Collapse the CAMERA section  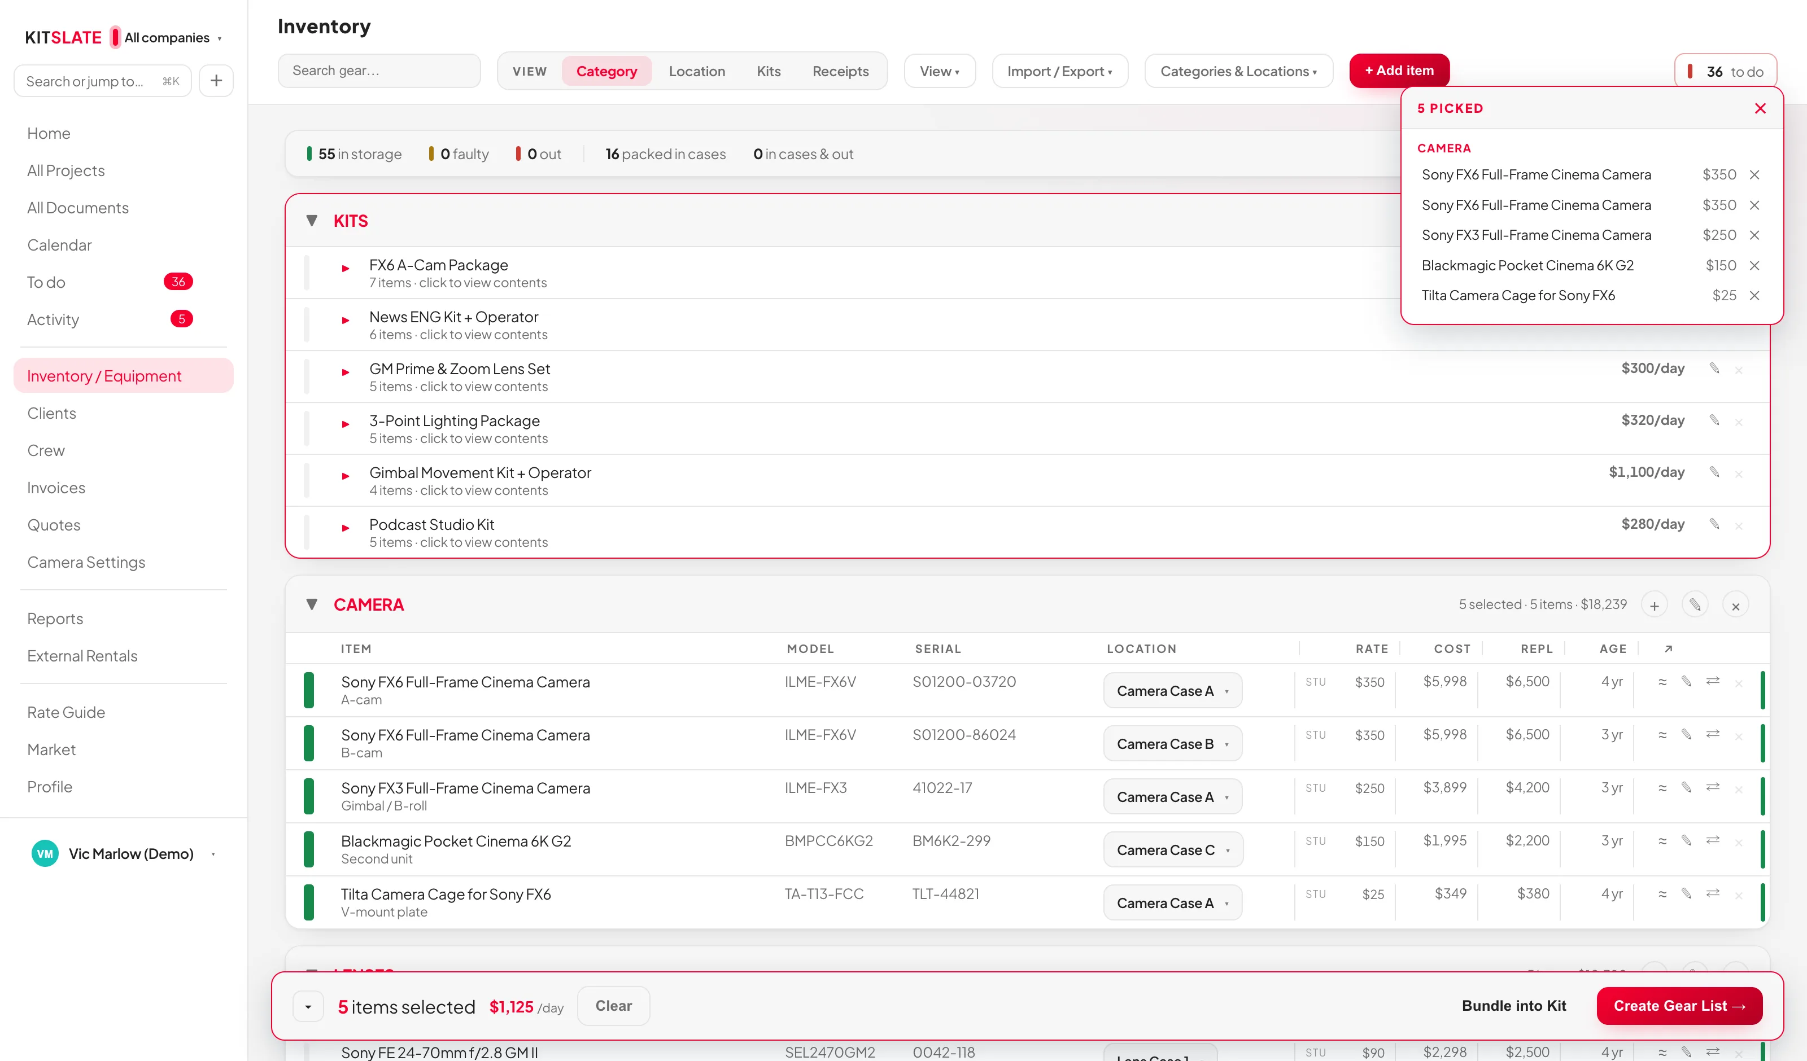tap(312, 604)
